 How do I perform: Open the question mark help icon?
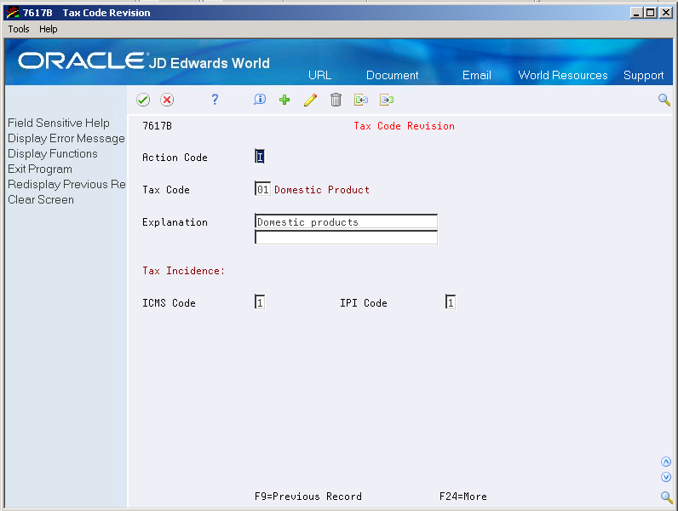tap(215, 100)
